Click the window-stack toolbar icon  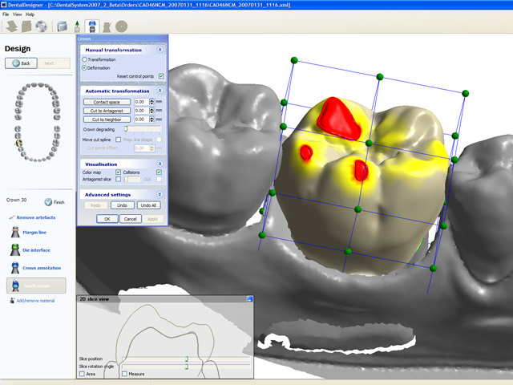tap(63, 26)
